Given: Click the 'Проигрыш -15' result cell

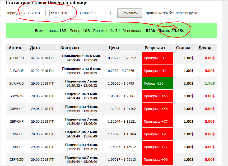Looking at the screenshot, I should tap(158, 58).
